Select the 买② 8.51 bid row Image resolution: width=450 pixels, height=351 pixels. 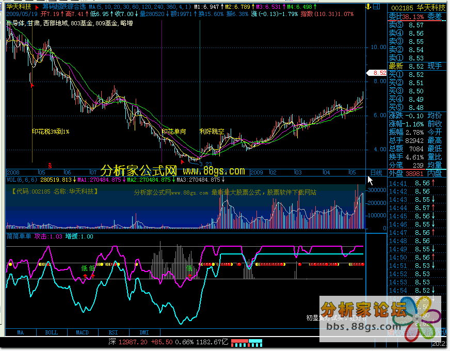(416, 83)
